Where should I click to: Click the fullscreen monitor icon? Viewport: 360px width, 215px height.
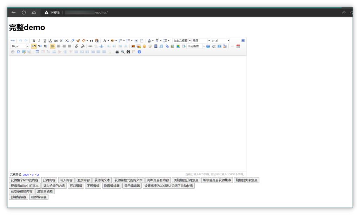243,41
